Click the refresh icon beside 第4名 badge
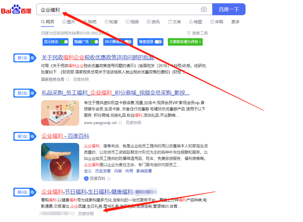 [32, 192]
